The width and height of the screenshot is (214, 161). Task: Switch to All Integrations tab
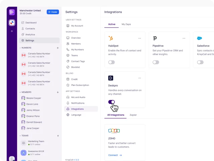pos(116,115)
